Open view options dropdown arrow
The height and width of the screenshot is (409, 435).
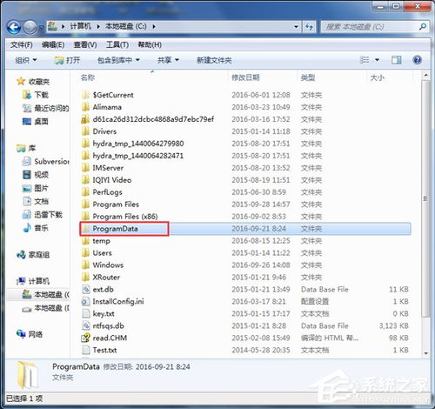coord(377,60)
